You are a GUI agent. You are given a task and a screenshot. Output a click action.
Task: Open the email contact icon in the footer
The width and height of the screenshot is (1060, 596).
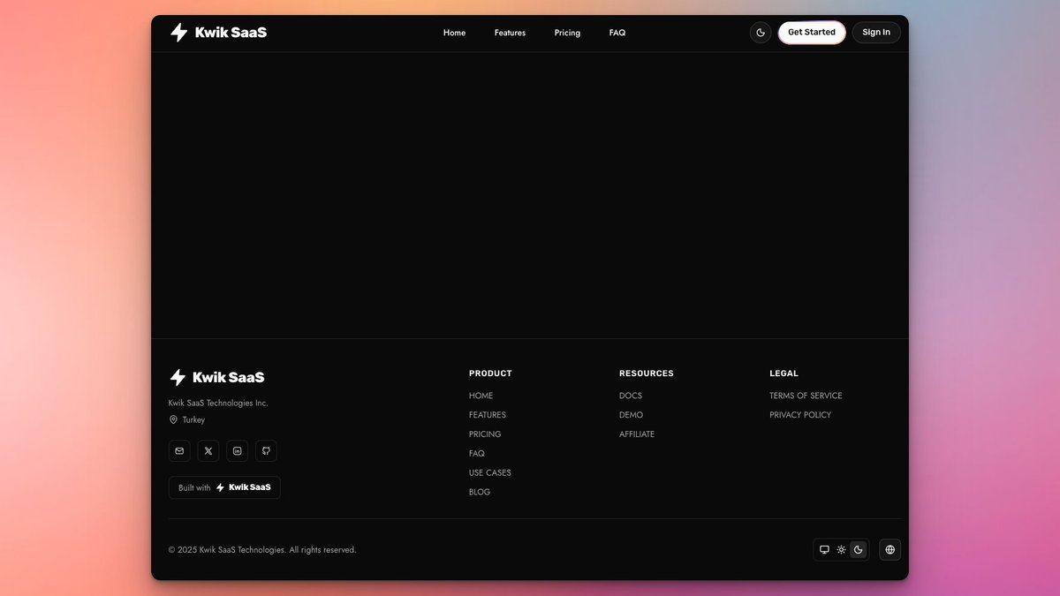click(179, 450)
